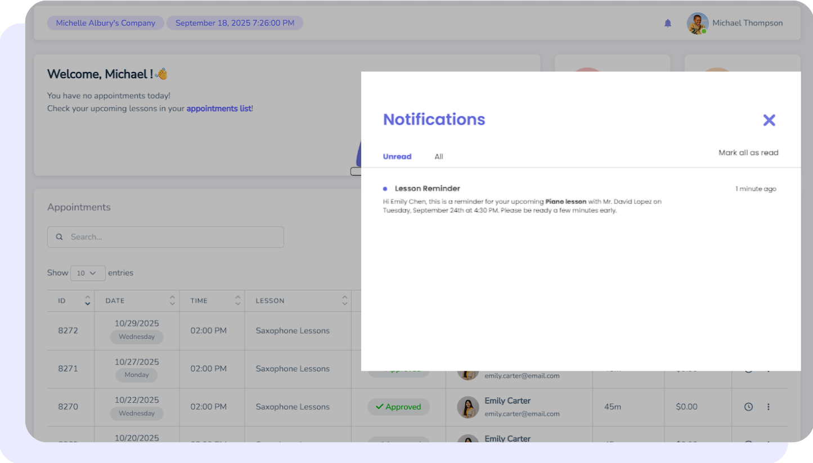
Task: Click the search magnifier icon
Action: pos(59,237)
